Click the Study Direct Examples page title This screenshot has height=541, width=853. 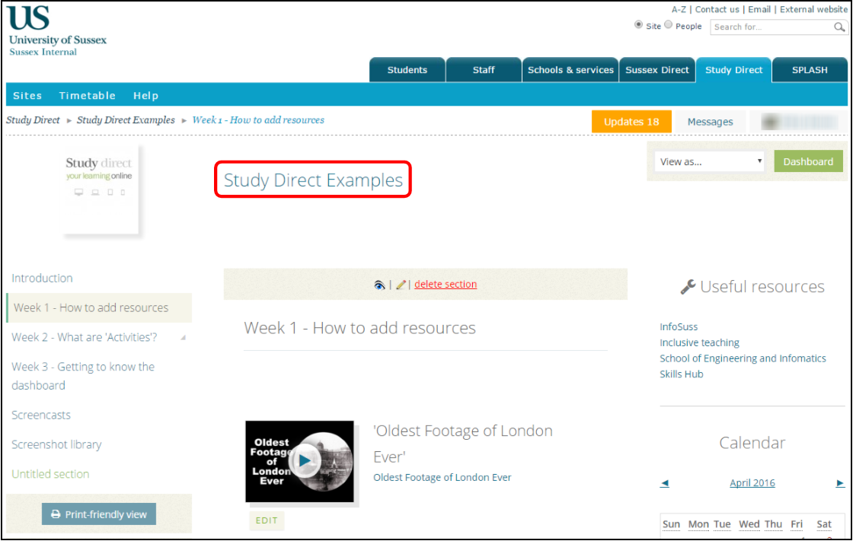(x=313, y=180)
